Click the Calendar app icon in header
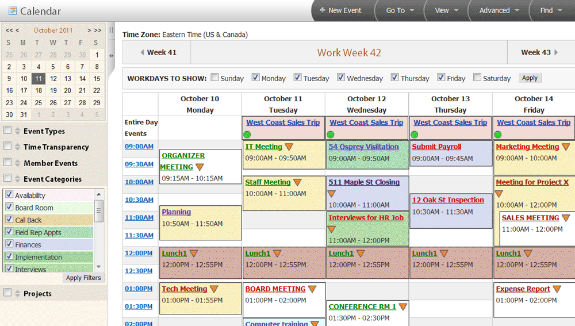Viewport: 575px width, 326px height. (13, 10)
